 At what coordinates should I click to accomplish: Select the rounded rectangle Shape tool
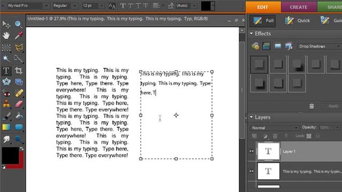pyautogui.click(x=19, y=127)
